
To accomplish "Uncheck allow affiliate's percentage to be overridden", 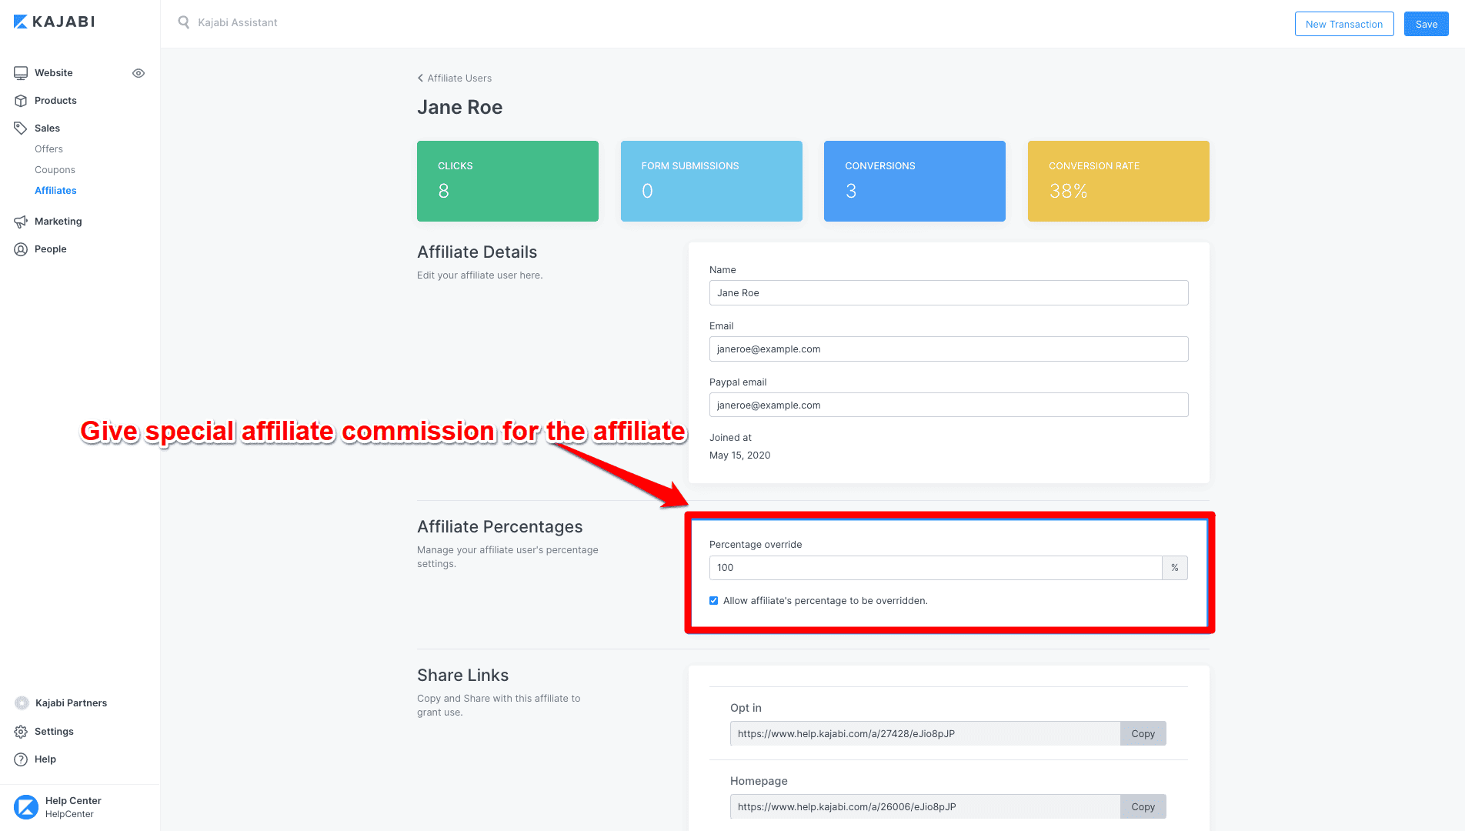I will coord(713,600).
